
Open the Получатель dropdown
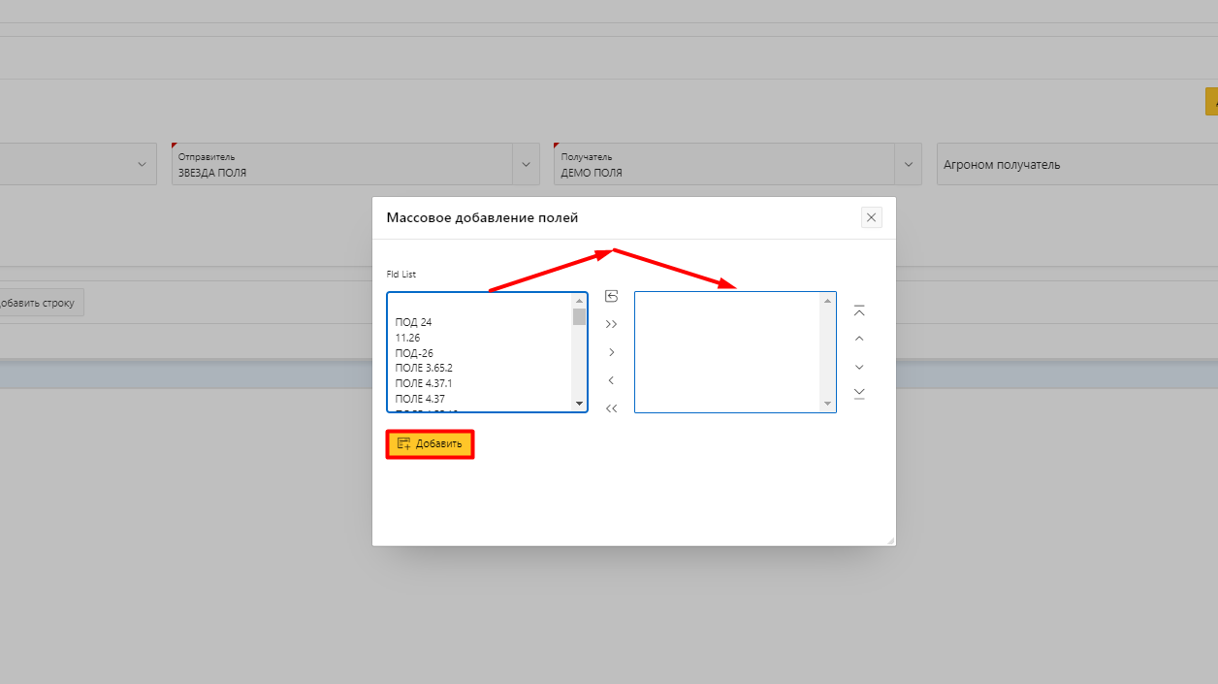(x=908, y=165)
